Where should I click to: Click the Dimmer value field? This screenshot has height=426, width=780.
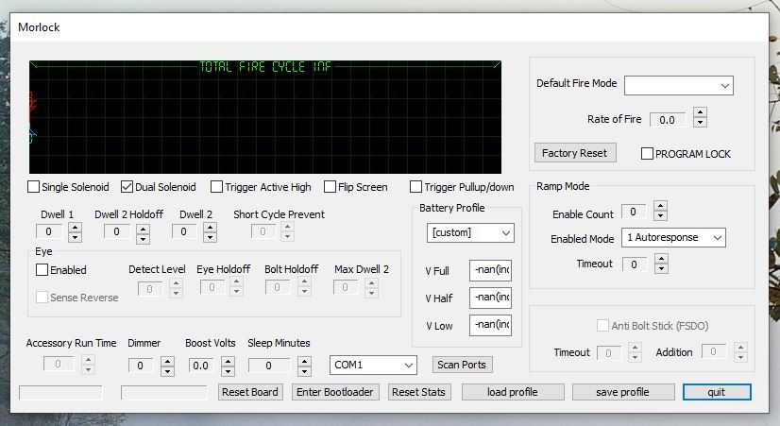(x=142, y=366)
